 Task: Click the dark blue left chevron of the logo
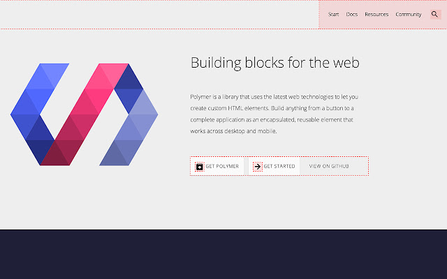click(x=31, y=112)
